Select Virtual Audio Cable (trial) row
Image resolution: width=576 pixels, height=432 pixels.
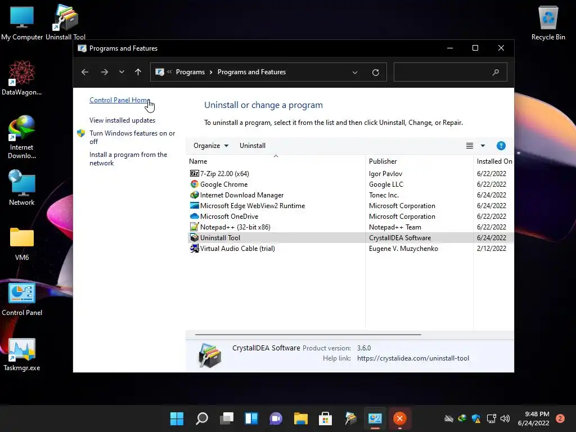(351, 248)
